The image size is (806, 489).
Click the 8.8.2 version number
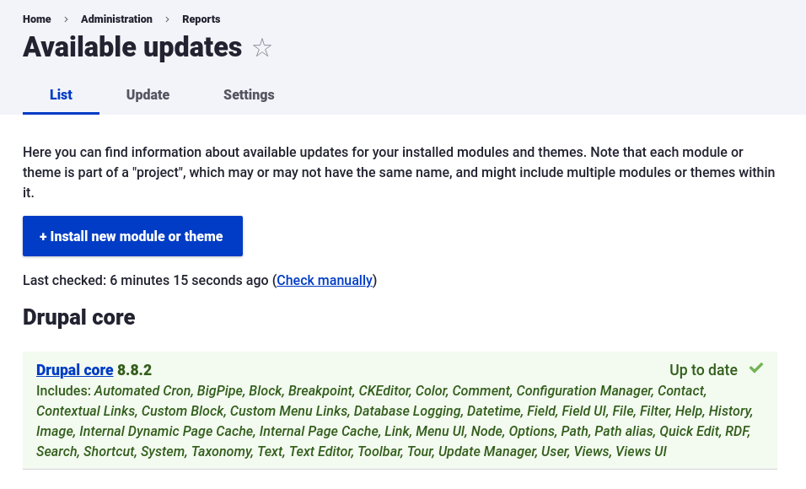(135, 370)
